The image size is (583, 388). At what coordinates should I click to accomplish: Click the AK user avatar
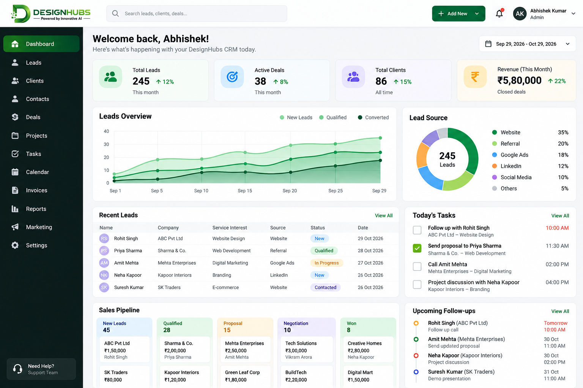tap(520, 14)
